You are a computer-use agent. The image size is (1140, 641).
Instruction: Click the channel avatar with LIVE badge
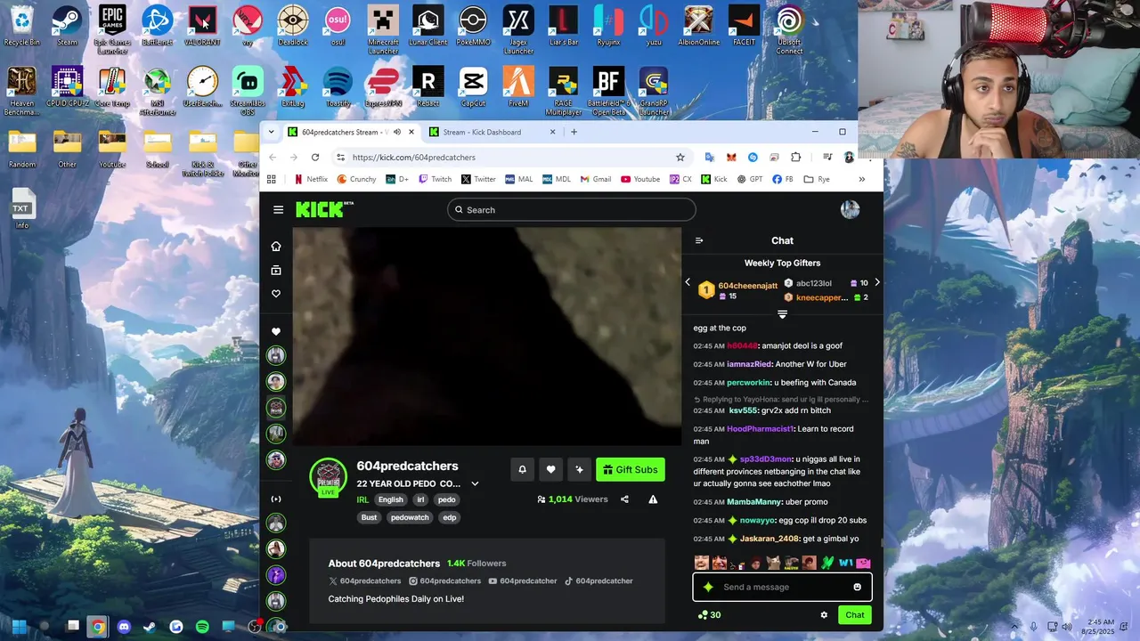329,477
